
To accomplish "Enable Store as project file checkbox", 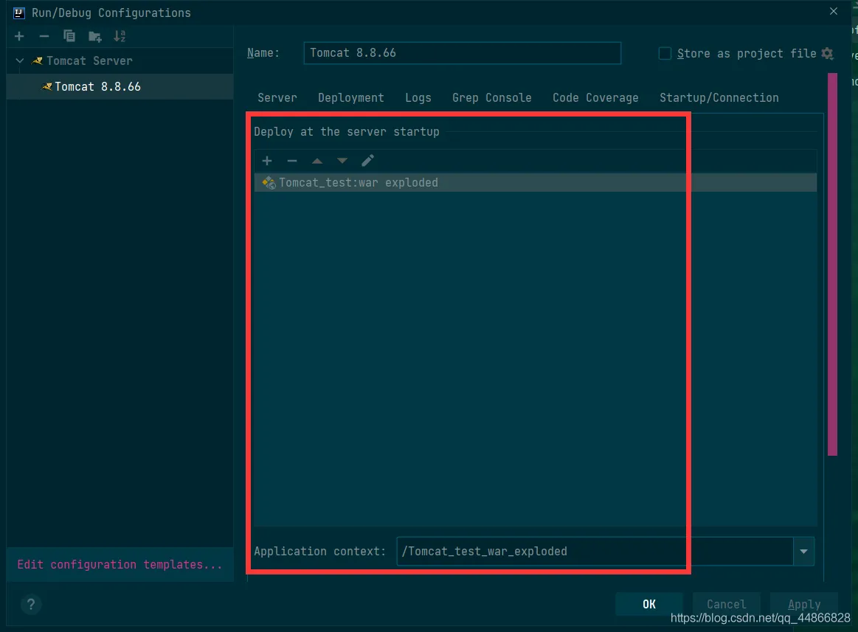I will (x=665, y=53).
